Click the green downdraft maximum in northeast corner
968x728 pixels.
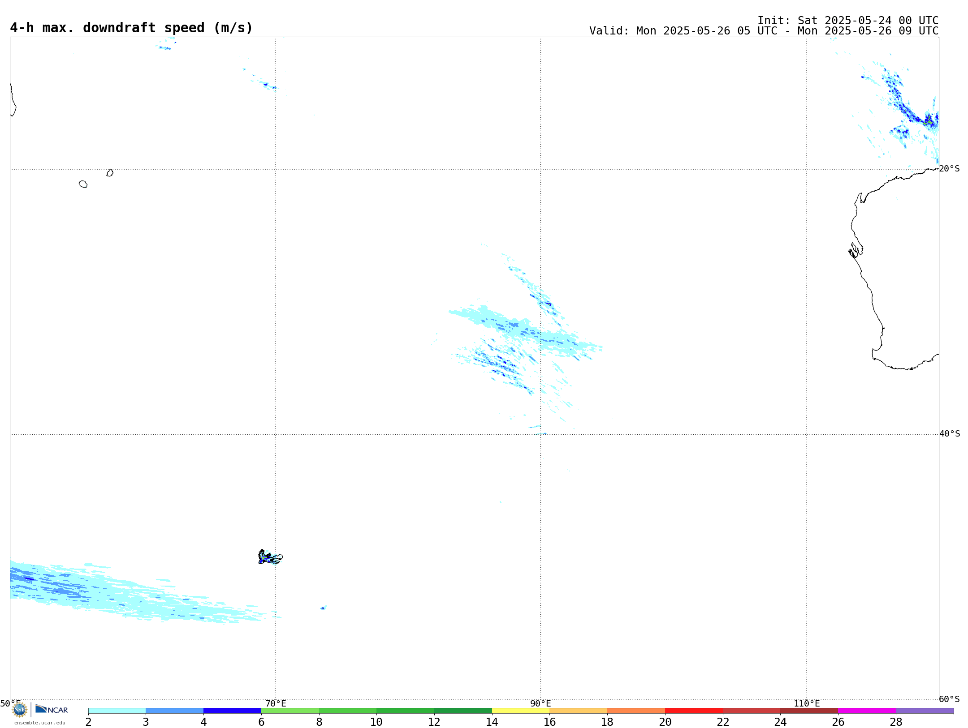tap(929, 121)
